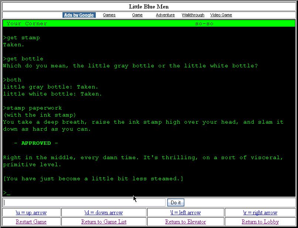Image resolution: width=298 pixels, height=228 pixels.
Task: Click the Little Blue Men title header
Action: click(149, 7)
